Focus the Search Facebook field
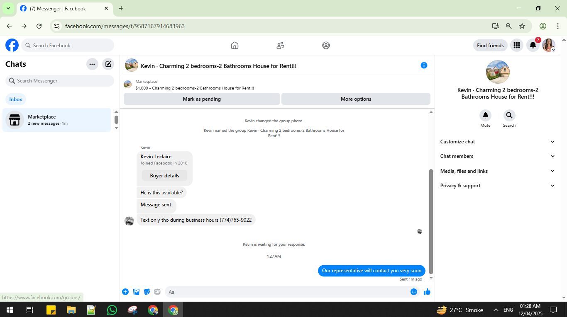567x317 pixels. (x=68, y=45)
